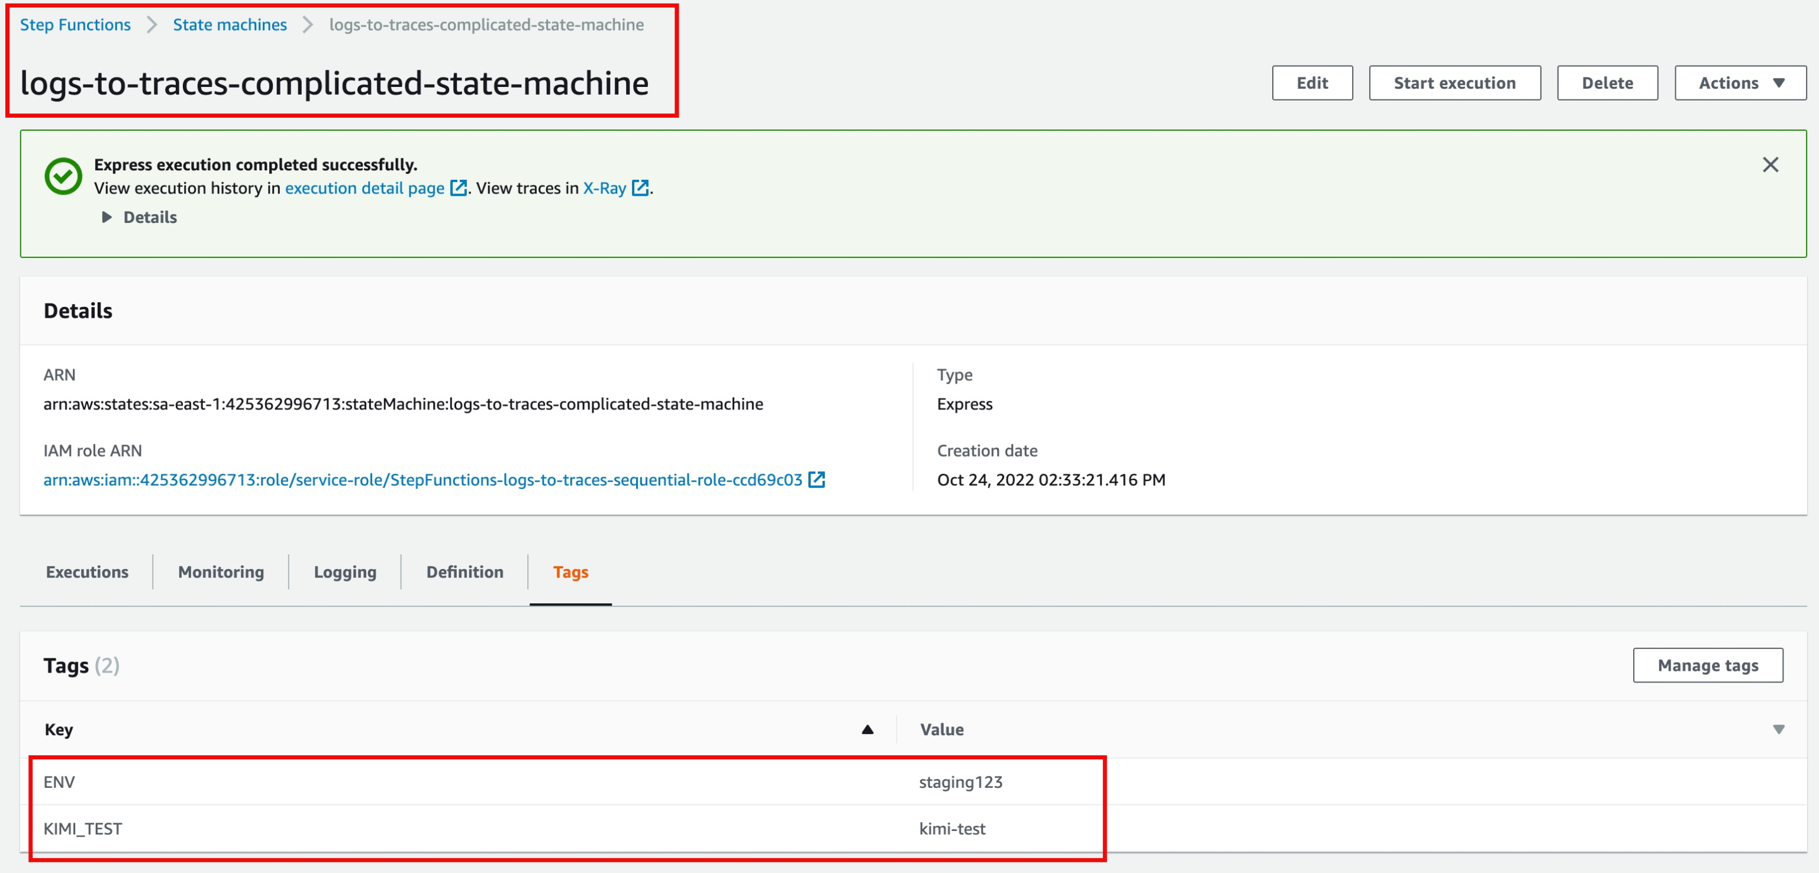Go to Step Functions breadcrumb link

pyautogui.click(x=75, y=25)
